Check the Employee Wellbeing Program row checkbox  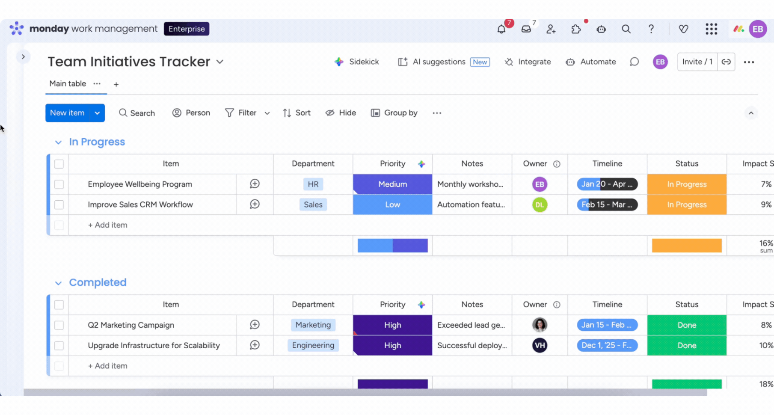(x=59, y=184)
